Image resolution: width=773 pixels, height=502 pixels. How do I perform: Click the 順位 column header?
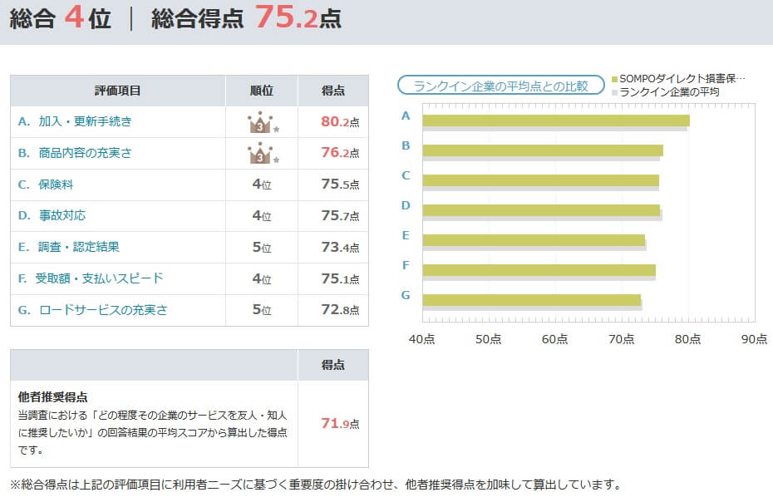click(x=262, y=91)
